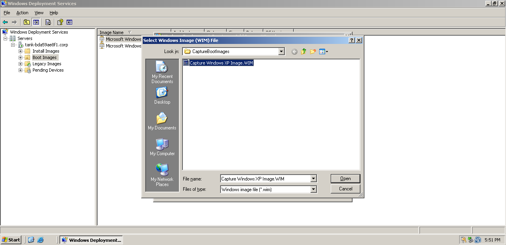Click the dialog's question mark help button
Screen dimensions: 506x245
click(x=351, y=40)
